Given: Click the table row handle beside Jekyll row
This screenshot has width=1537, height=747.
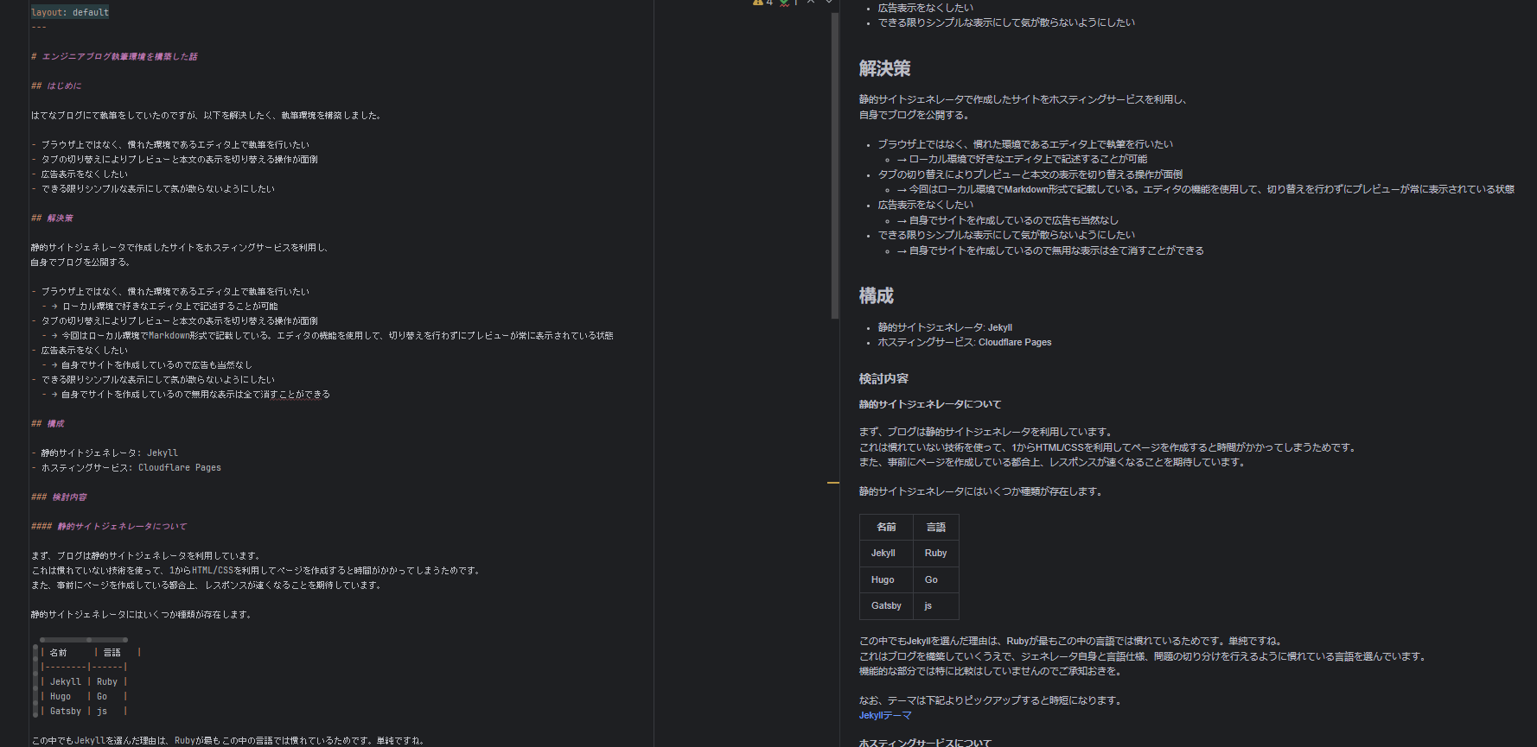Looking at the screenshot, I should 35,681.
